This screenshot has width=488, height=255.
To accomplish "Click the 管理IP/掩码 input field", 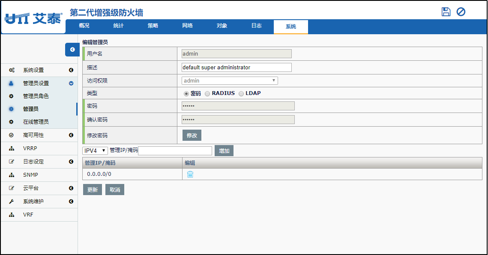I will pos(175,151).
